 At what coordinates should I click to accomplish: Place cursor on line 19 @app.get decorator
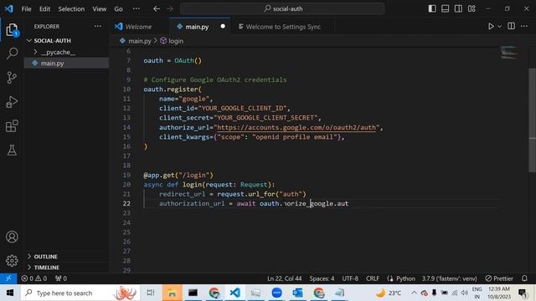click(x=178, y=175)
